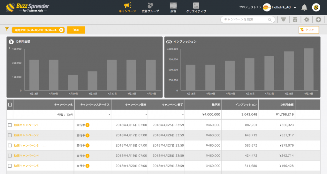The height and width of the screenshot is (174, 327).
Task: Toggle the select-all header checkbox
Action: pos(10,105)
